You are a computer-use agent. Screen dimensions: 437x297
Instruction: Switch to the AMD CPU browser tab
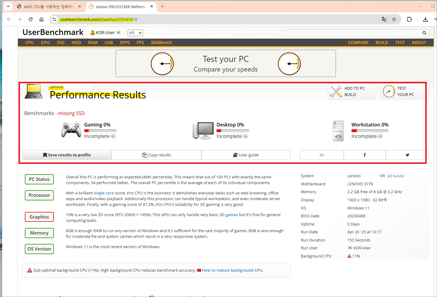point(45,6)
